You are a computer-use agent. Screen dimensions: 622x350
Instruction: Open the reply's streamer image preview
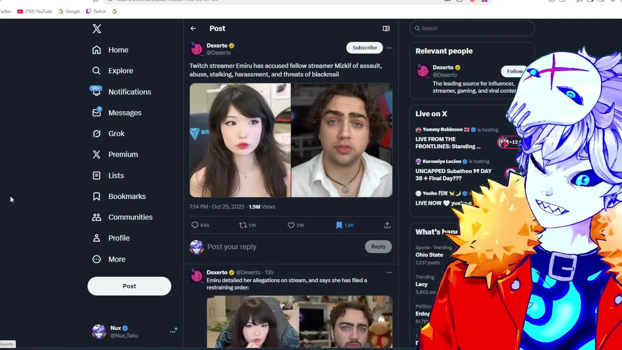pyautogui.click(x=299, y=322)
